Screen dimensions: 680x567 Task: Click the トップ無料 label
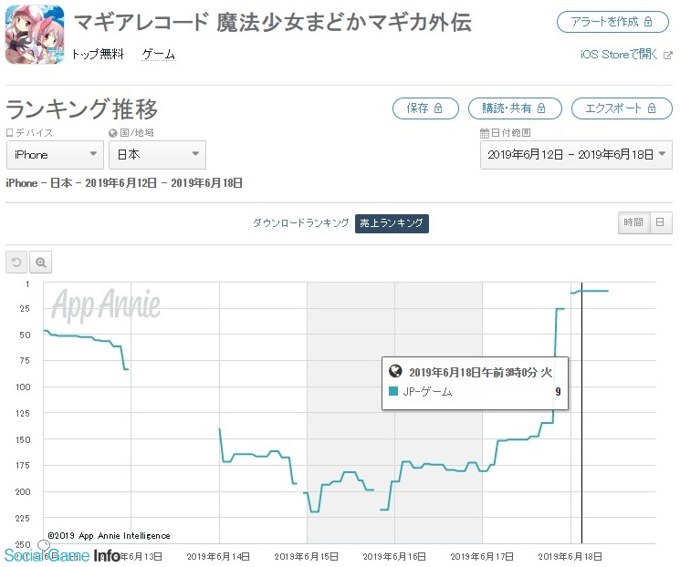click(98, 54)
